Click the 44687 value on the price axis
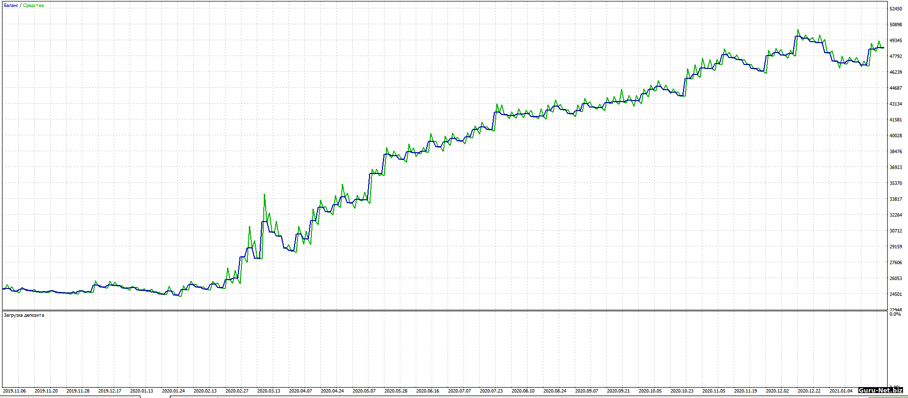Image resolution: width=908 pixels, height=398 pixels. (x=896, y=88)
